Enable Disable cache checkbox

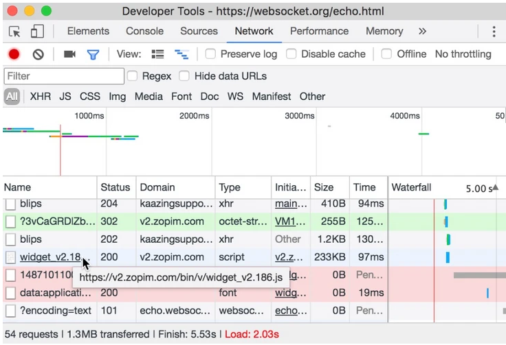(x=291, y=53)
